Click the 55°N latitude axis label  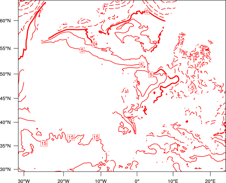5,48
